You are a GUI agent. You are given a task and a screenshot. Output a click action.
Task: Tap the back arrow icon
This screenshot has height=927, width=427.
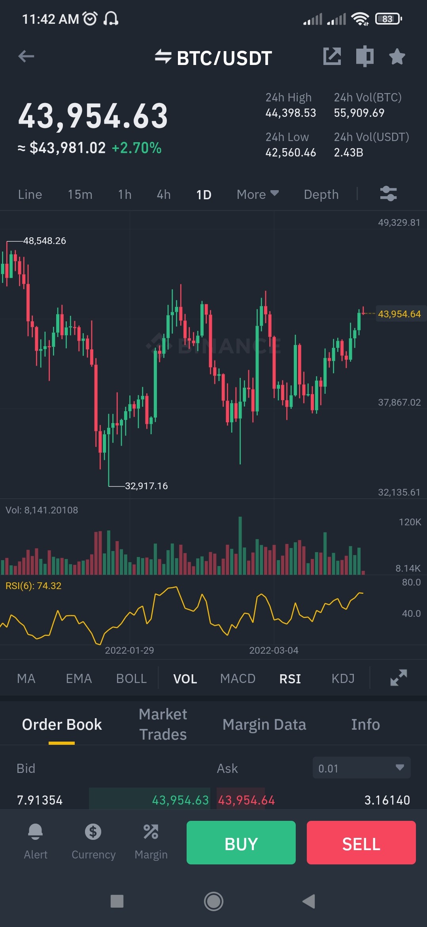pyautogui.click(x=26, y=57)
